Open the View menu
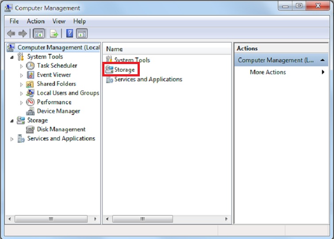 pos(59,21)
